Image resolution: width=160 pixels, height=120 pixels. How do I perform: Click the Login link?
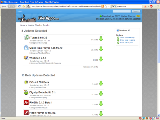click(x=20, y=11)
